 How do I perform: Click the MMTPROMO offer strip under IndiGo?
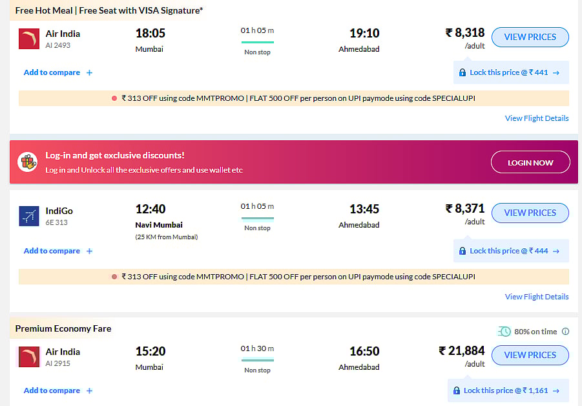pyautogui.click(x=294, y=277)
